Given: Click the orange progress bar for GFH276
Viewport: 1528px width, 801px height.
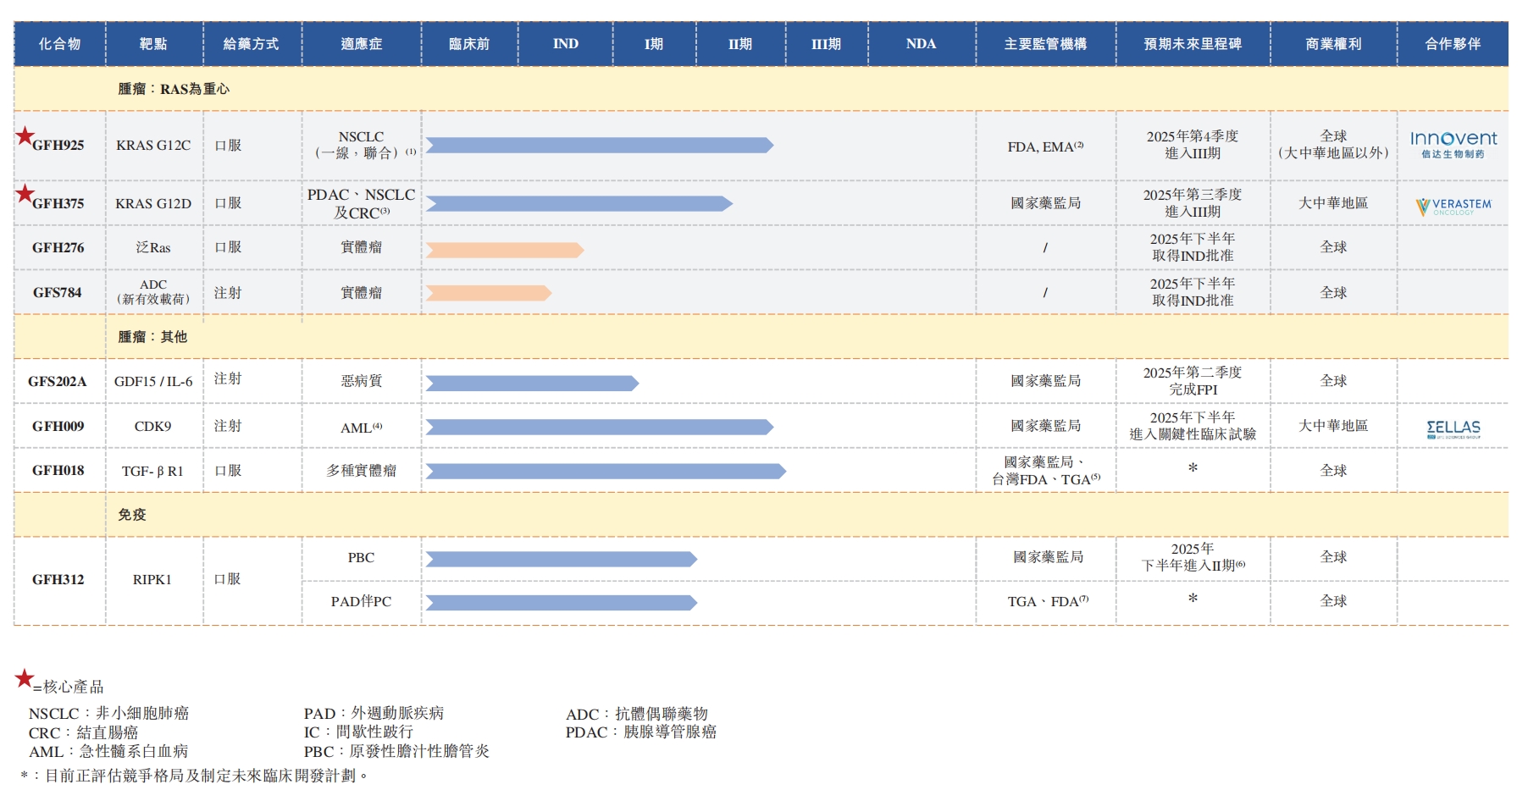Looking at the screenshot, I should coord(504,250).
